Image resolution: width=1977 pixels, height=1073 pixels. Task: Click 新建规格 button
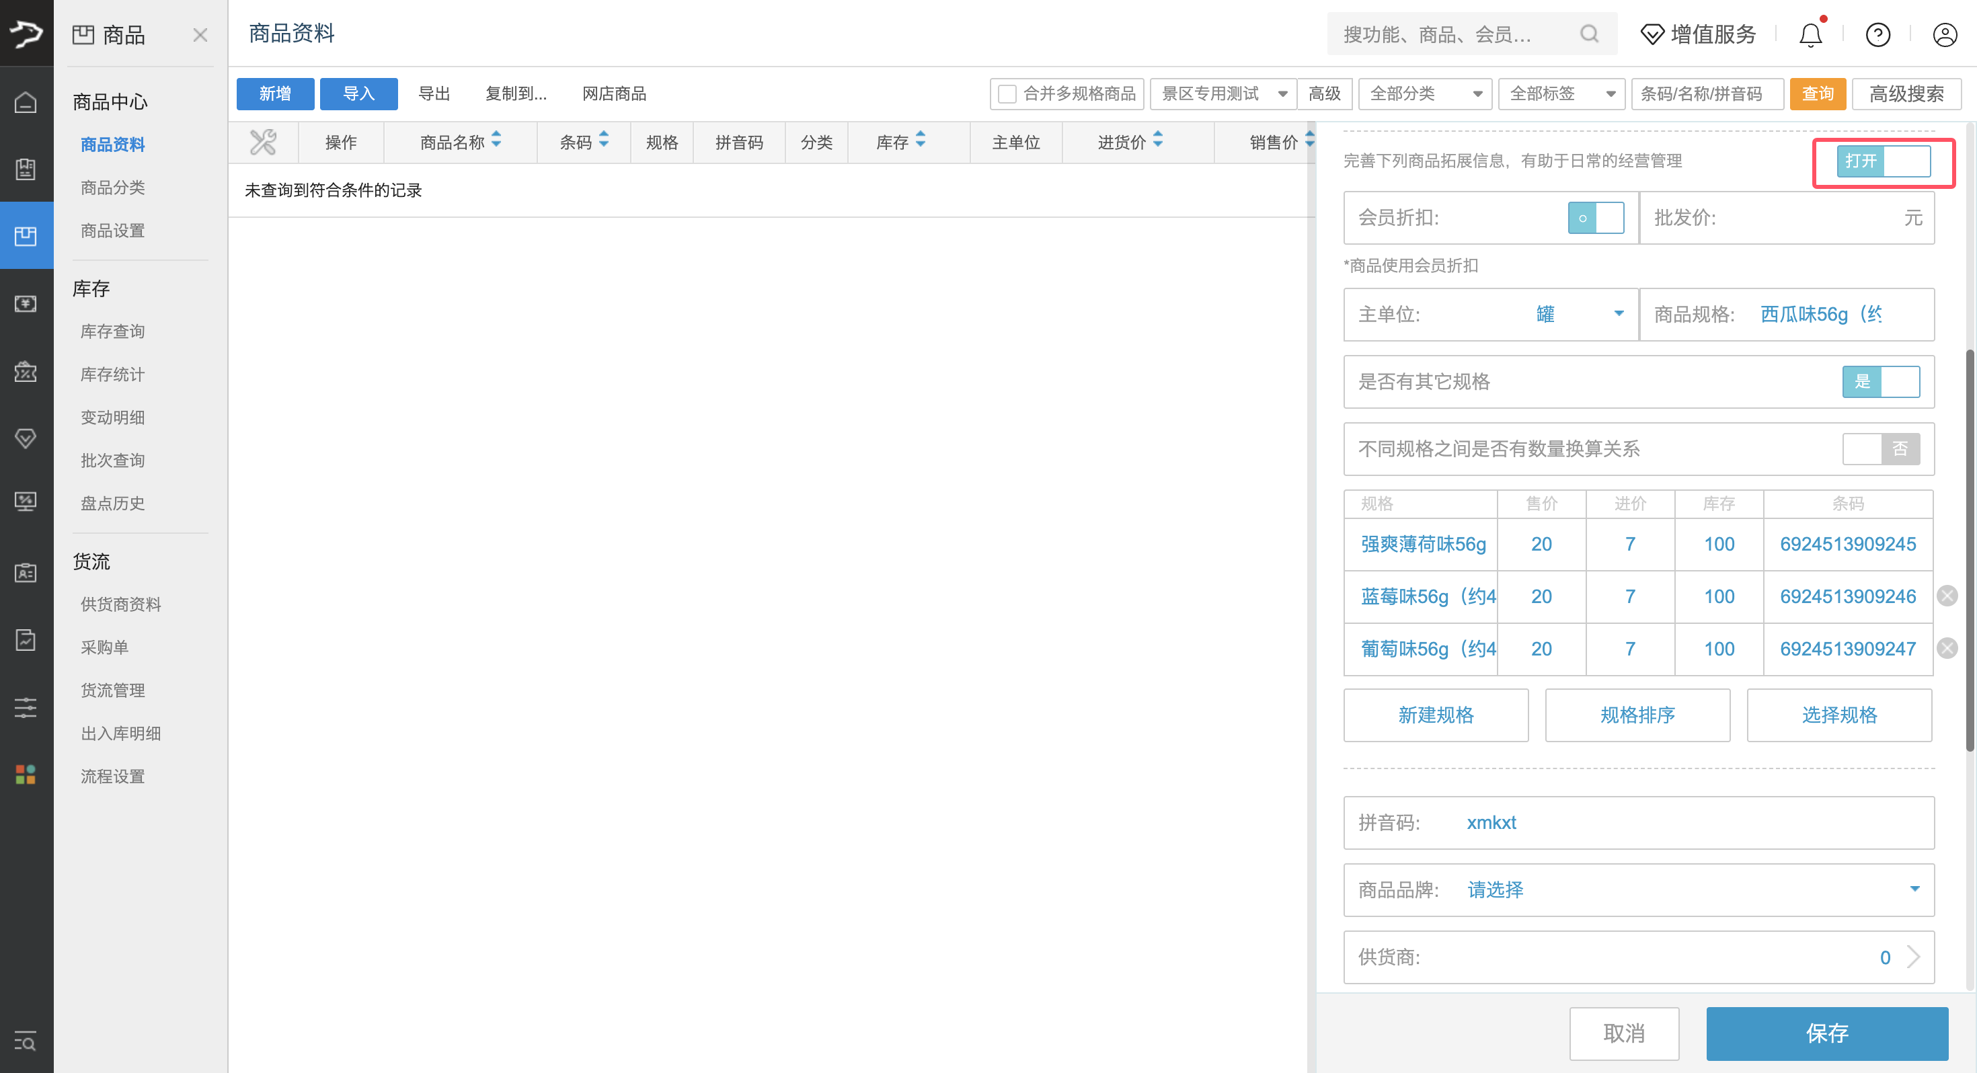[x=1436, y=715]
